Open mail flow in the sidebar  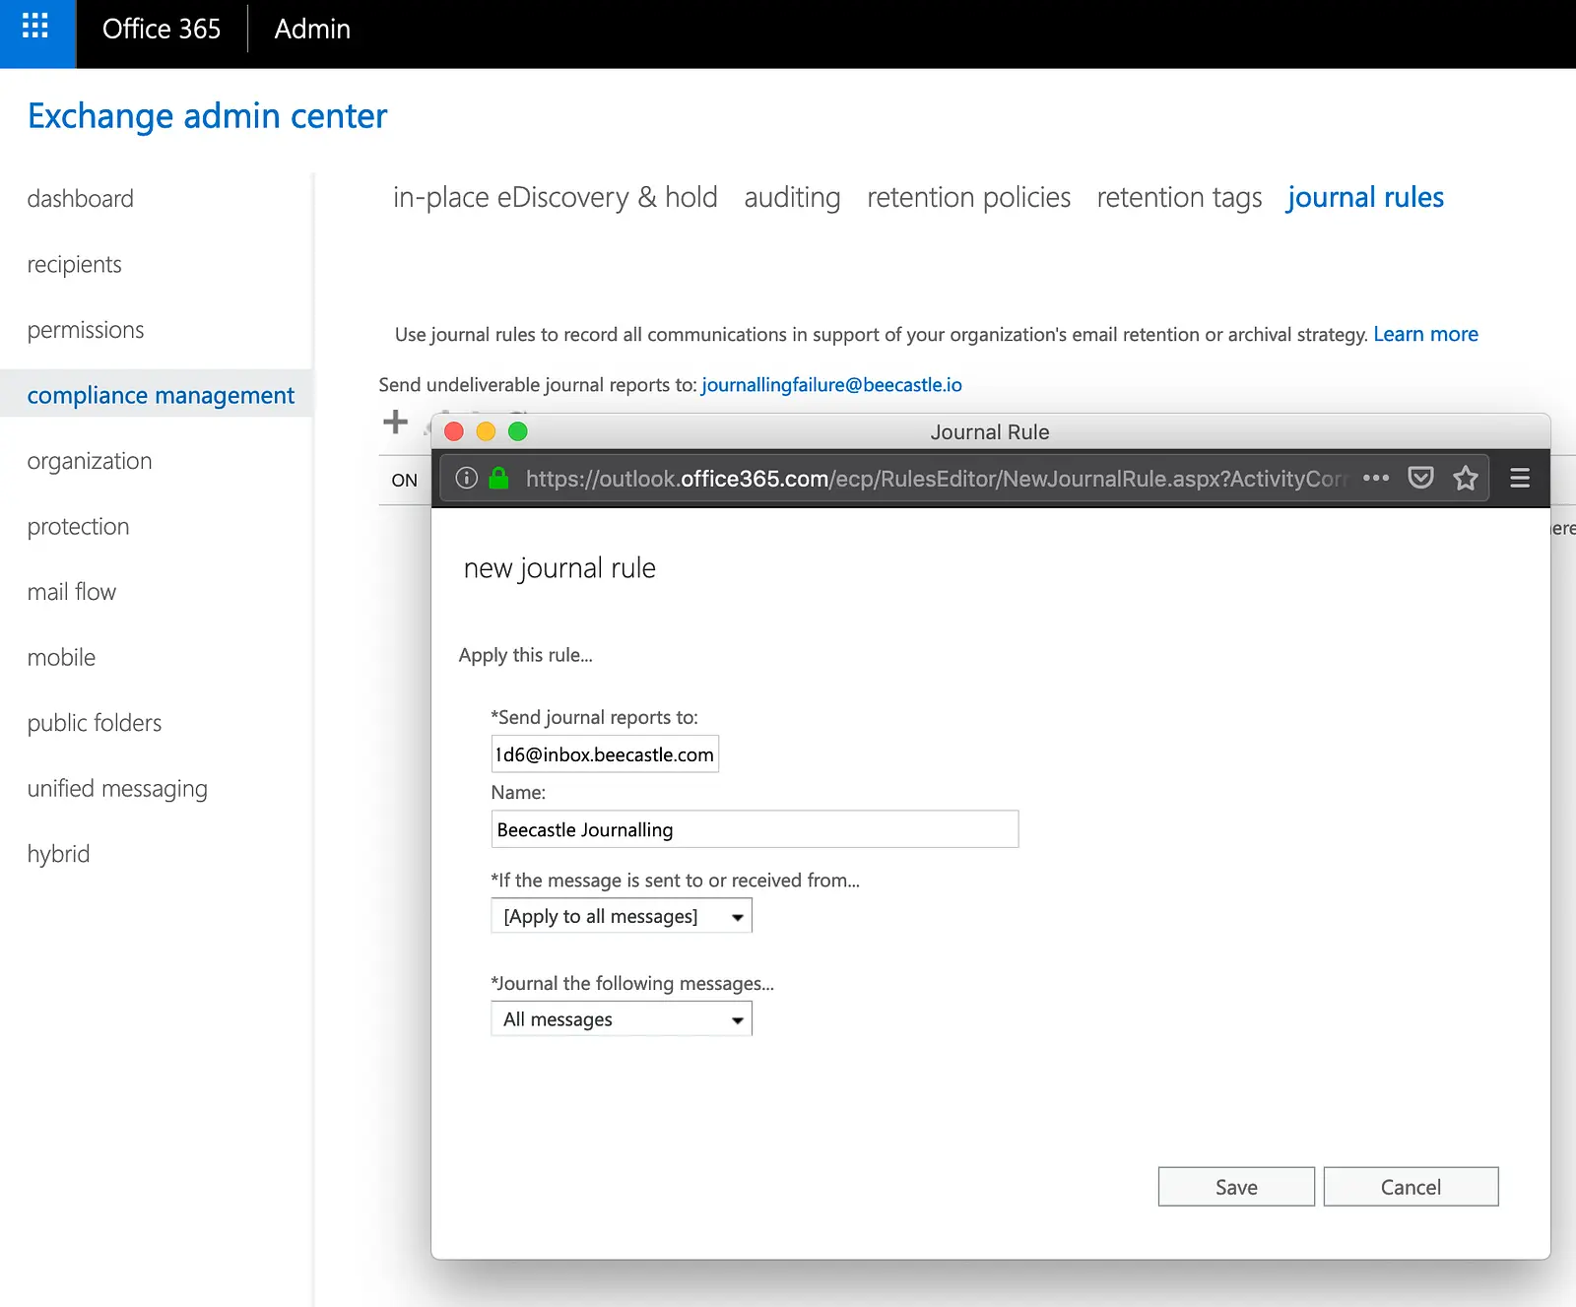(72, 592)
